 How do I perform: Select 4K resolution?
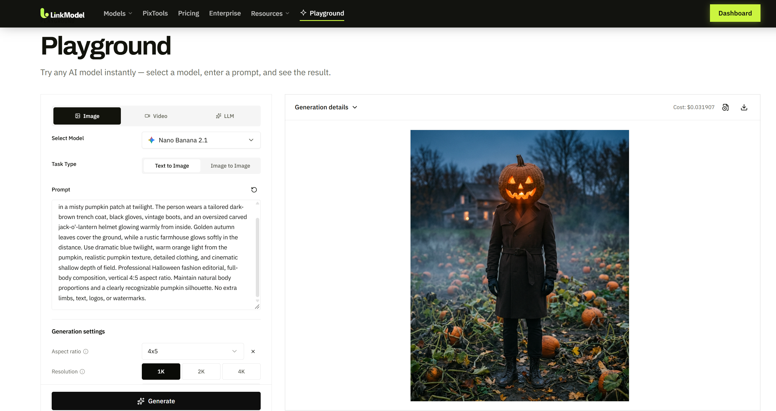(x=241, y=372)
